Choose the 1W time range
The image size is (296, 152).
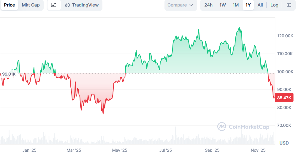223,5
